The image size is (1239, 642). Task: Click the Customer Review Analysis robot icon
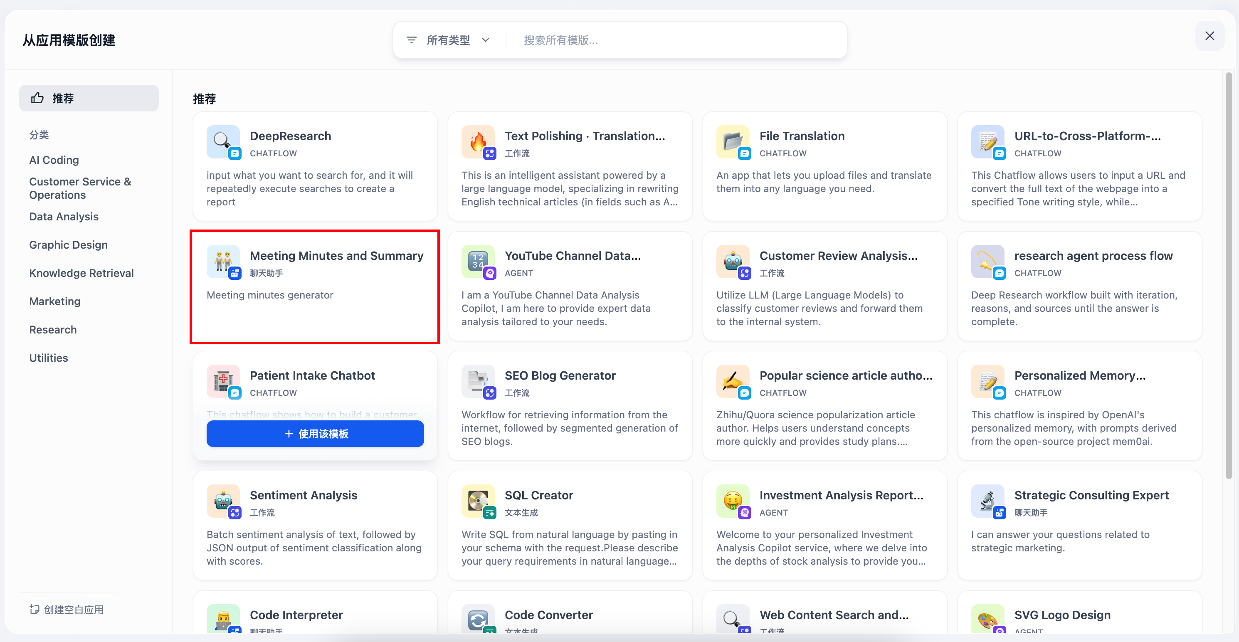(733, 262)
